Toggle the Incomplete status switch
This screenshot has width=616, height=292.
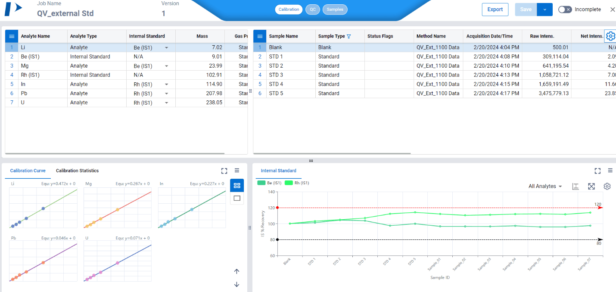[565, 9]
